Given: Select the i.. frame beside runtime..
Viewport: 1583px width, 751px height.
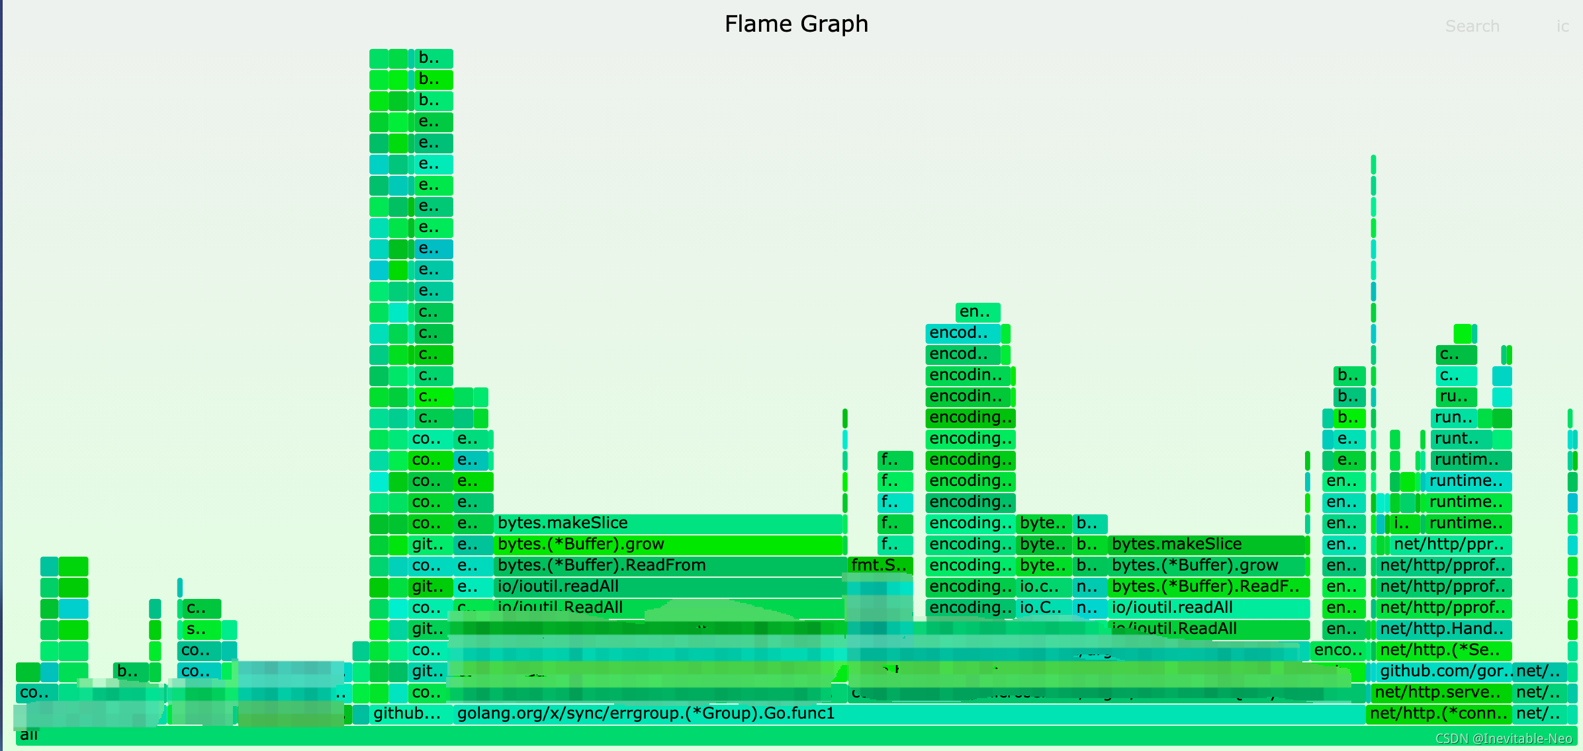Looking at the screenshot, I should pos(1404,524).
